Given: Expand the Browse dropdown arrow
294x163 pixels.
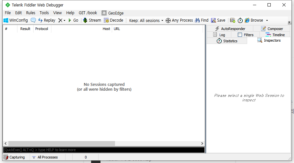Looking at the screenshot, I should 267,20.
